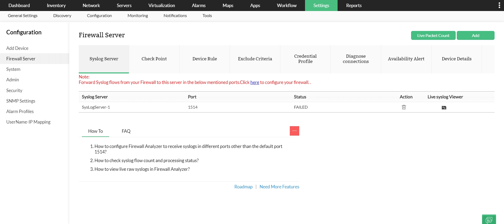Select the Settings menu
Image resolution: width=504 pixels, height=224 pixels.
pyautogui.click(x=321, y=6)
